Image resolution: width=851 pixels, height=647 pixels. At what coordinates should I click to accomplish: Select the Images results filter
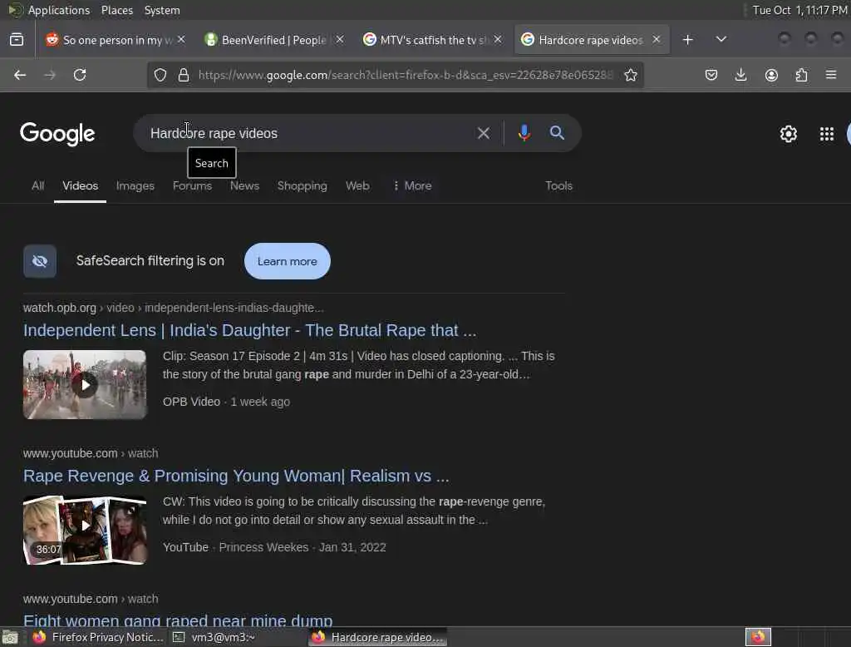[135, 185]
